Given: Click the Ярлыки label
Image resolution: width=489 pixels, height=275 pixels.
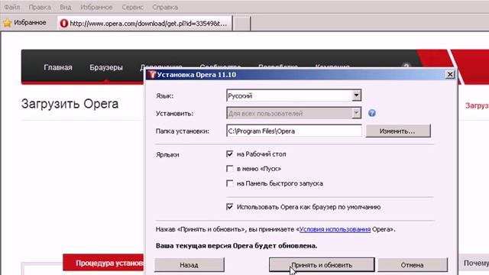Looking at the screenshot, I should pyautogui.click(x=167, y=154).
